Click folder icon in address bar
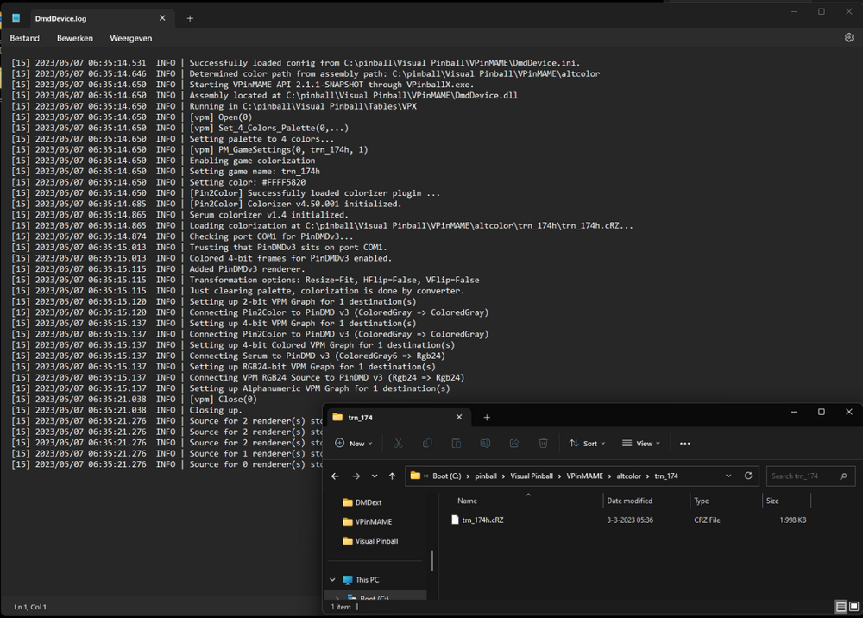This screenshot has height=618, width=863. [x=416, y=476]
